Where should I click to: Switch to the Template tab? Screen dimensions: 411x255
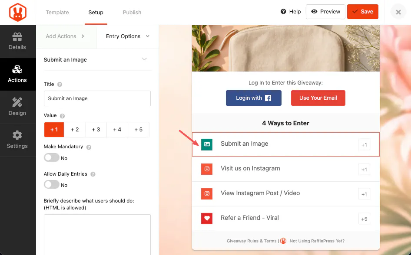[57, 12]
